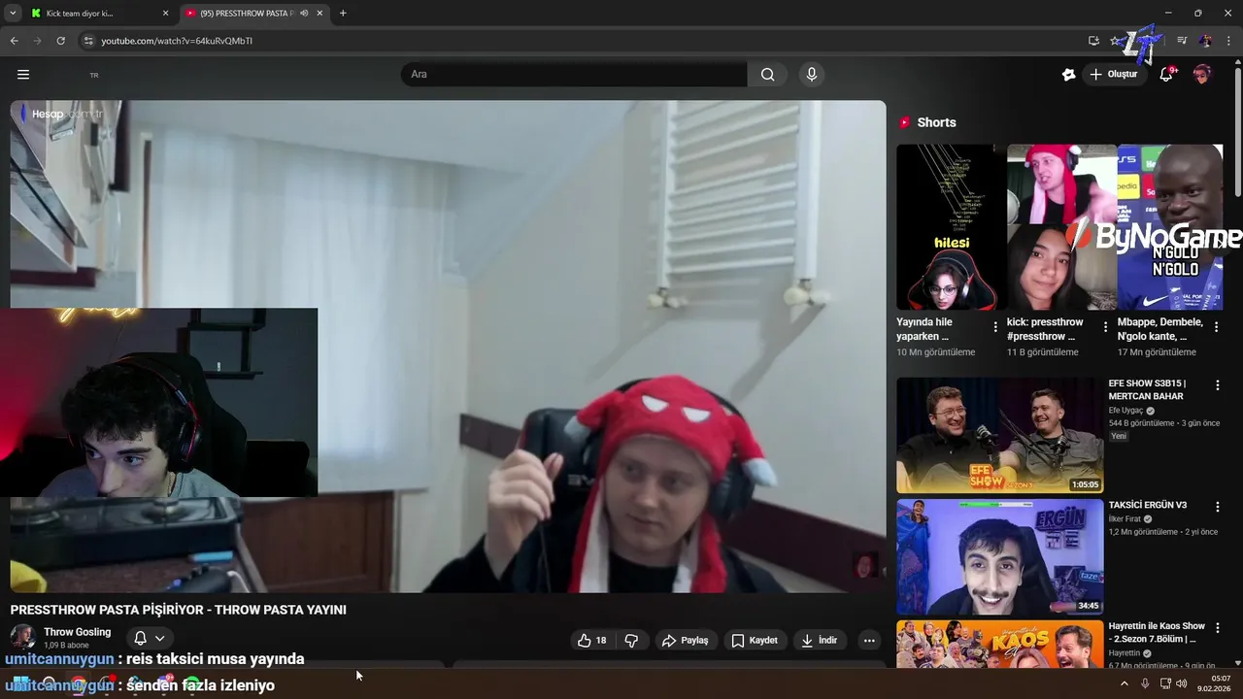Select the PRESSTHROW PASTA YouTube tab

click(255, 14)
